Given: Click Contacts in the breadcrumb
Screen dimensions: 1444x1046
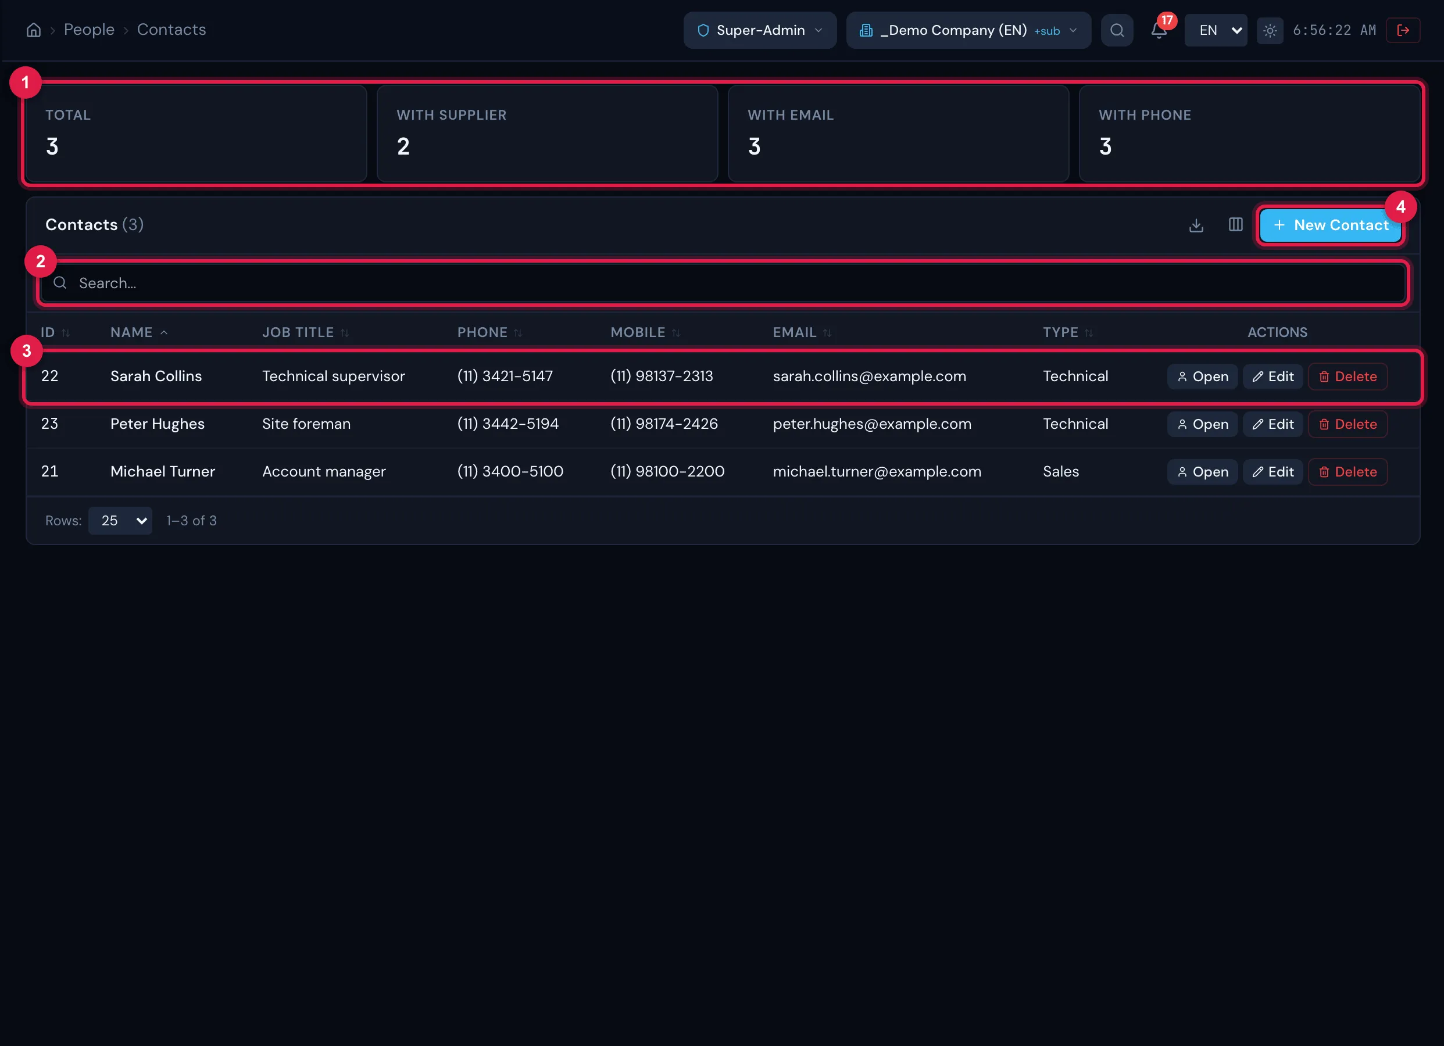Looking at the screenshot, I should coord(171,30).
